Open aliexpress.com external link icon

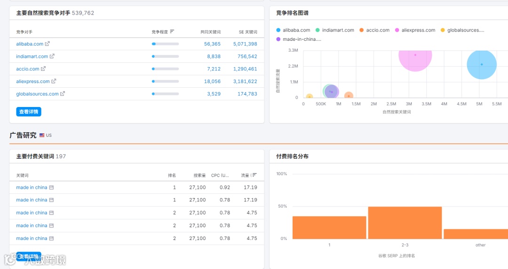click(x=54, y=81)
